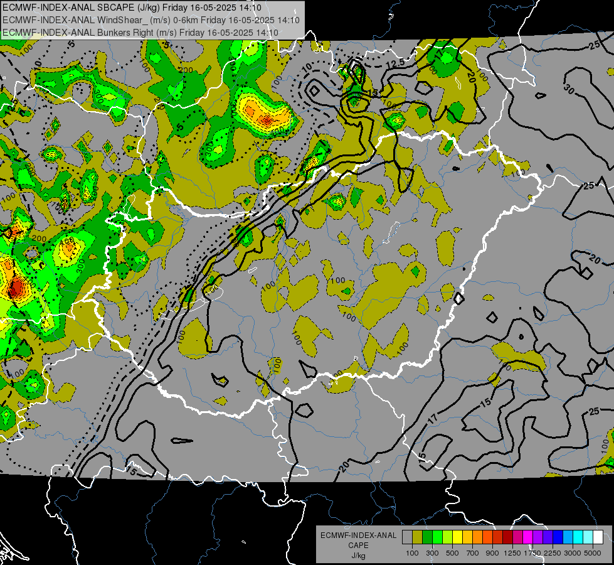Click the J/kg unit under the CAPE title
The width and height of the screenshot is (614, 565).
[358, 556]
